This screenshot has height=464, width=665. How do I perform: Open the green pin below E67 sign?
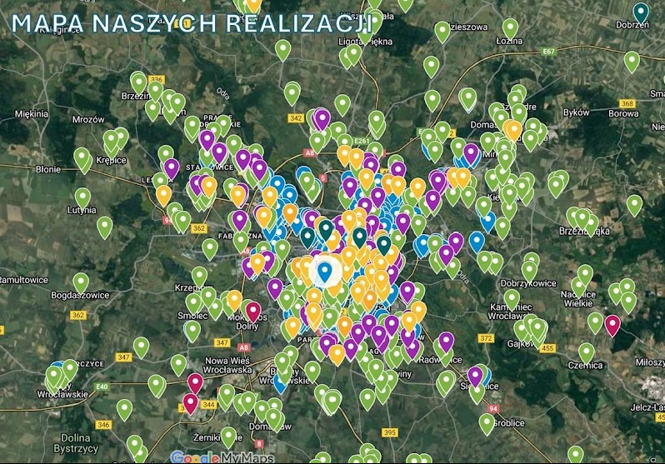(x=632, y=61)
